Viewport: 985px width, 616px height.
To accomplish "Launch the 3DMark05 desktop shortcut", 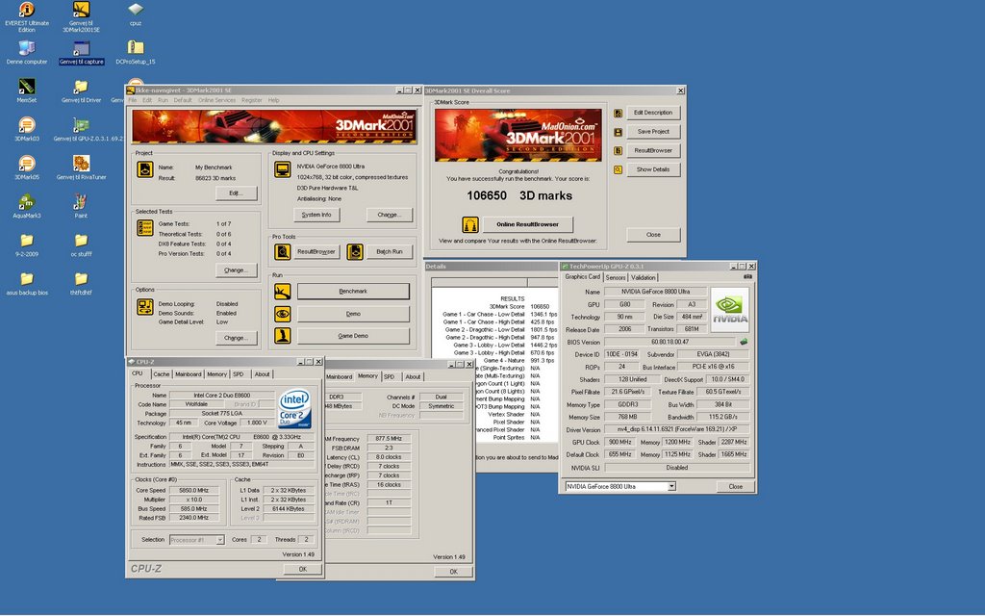I will [26, 164].
